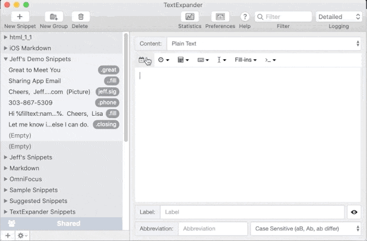Select the first (Empty) snippet inside Jeff's Demo Snippets
Image resolution: width=367 pixels, height=241 pixels.
coord(61,135)
